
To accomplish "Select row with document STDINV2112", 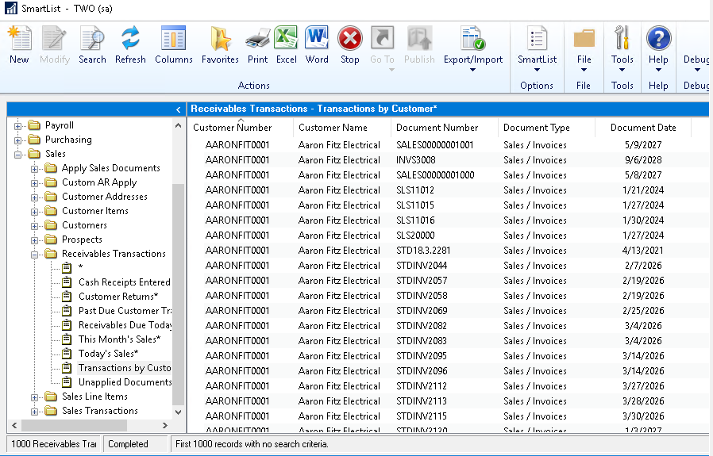I will point(448,386).
